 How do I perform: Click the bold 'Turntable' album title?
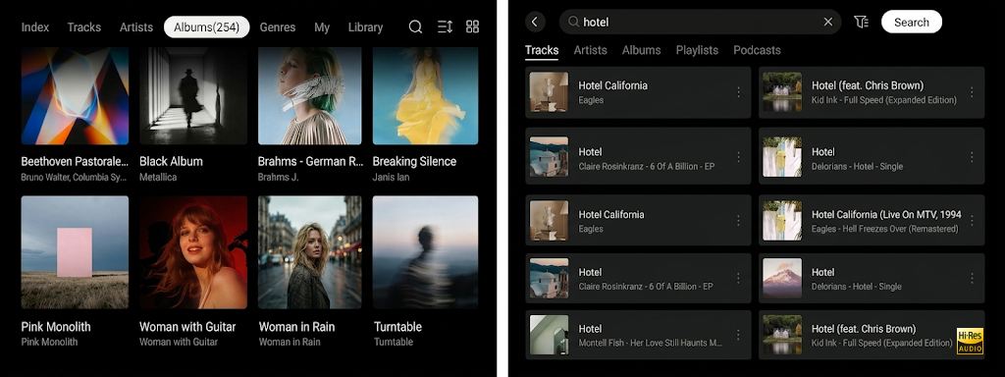coord(398,327)
